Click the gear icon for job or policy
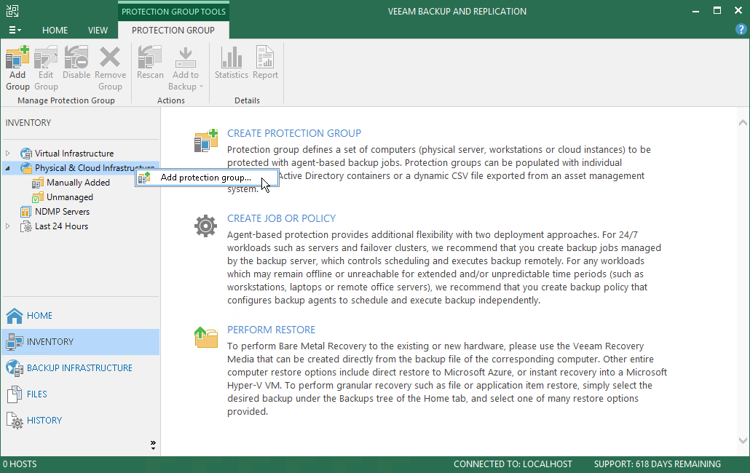This screenshot has height=473, width=750. click(205, 226)
